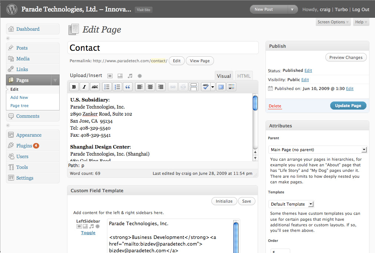Toggle fullscreen editing mode
This screenshot has width=375, height=253.
[x=221, y=87]
